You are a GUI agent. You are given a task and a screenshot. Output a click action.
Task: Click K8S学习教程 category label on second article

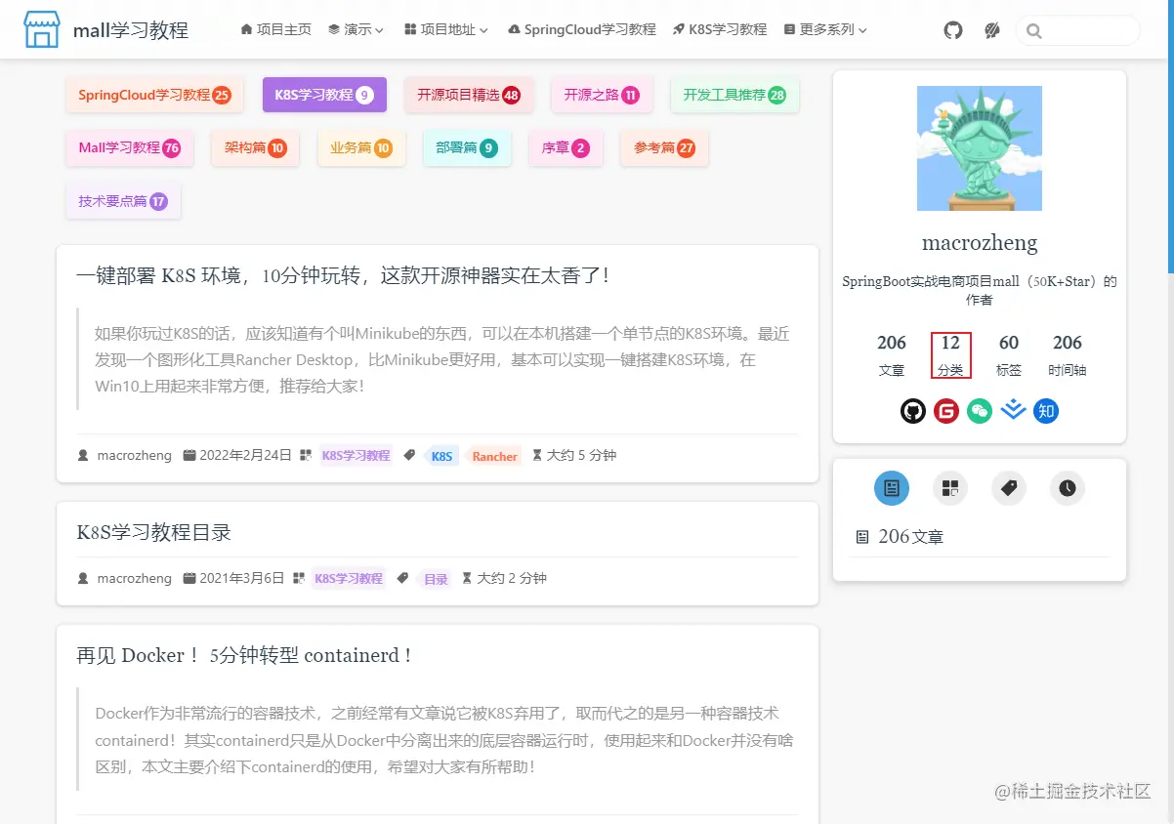pyautogui.click(x=349, y=578)
